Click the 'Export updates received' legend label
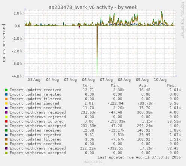The image size is (186, 166). pyautogui.click(x=36, y=130)
